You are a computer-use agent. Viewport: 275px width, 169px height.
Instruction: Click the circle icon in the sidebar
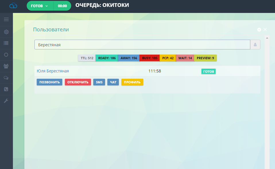[6, 55]
